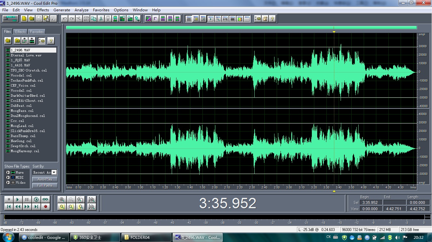The width and height of the screenshot is (432, 242).
Task: Close selected file with folder X icon
Action: pyautogui.click(x=18, y=40)
